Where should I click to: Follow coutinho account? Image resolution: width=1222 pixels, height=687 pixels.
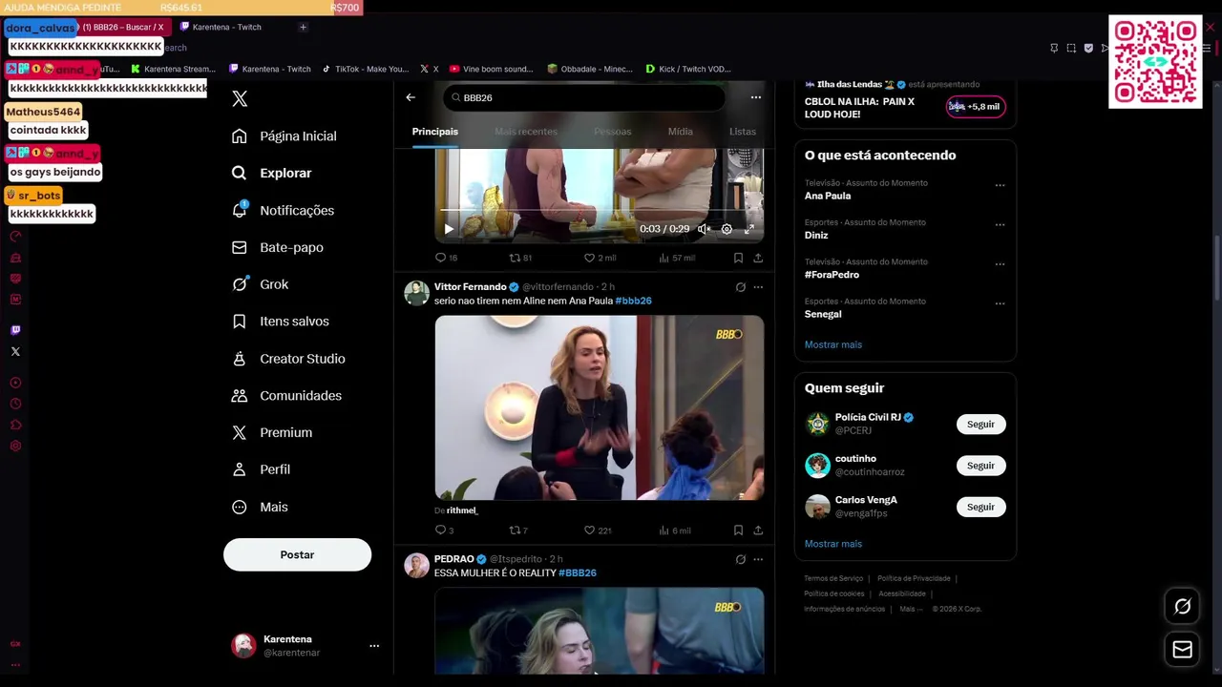980,466
